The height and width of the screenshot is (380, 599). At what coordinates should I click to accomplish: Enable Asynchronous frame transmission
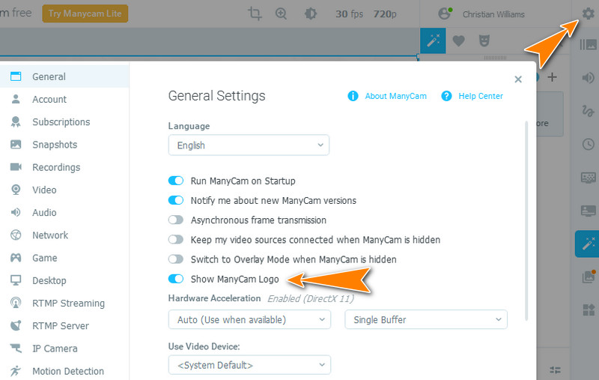coord(176,220)
